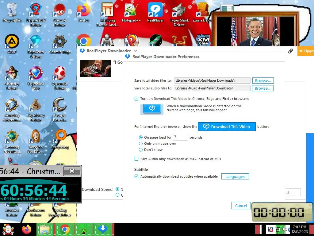Open Typer Shark Deluxe shortcut
Viewport: 314px width, 236px height.
(x=179, y=14)
